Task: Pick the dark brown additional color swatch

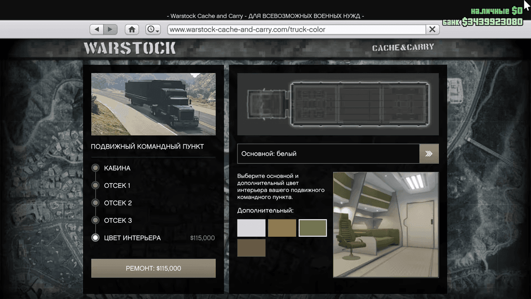Action: pyautogui.click(x=251, y=248)
